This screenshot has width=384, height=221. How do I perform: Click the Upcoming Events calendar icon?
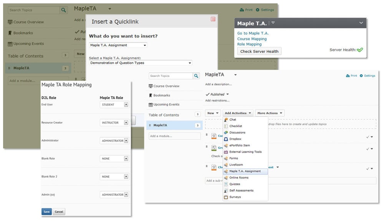click(x=151, y=104)
